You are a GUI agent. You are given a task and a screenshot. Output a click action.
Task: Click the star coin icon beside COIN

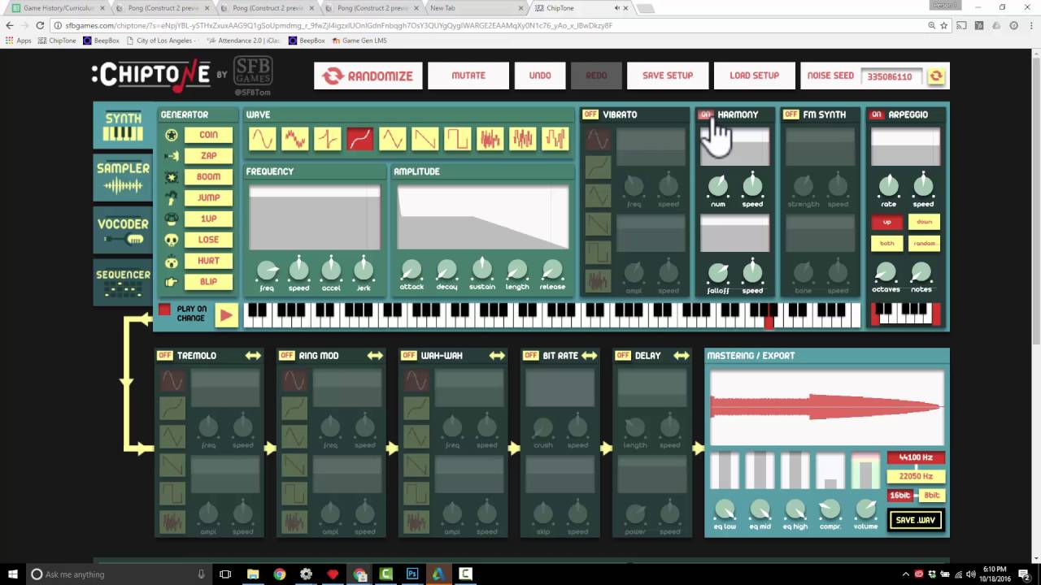[172, 135]
